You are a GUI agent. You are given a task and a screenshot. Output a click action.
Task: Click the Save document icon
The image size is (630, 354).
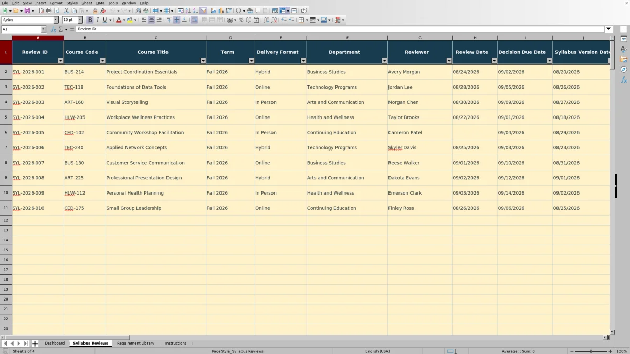[27, 10]
